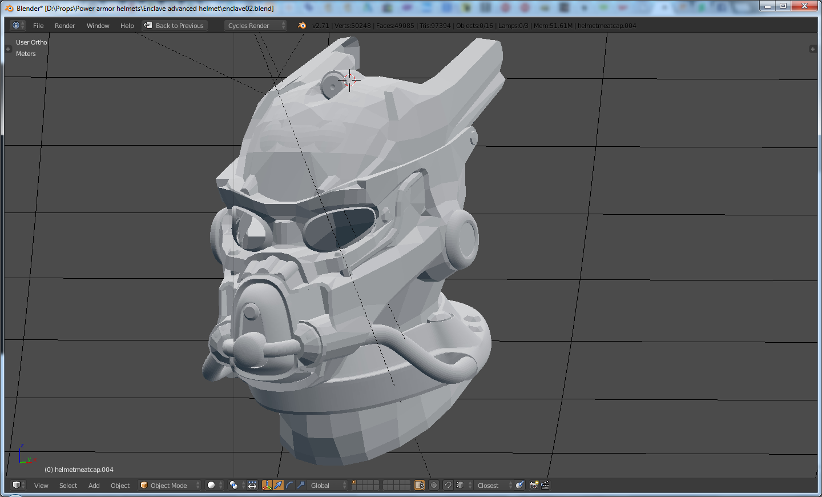Open the Info editor type selector
This screenshot has height=497, width=822.
point(18,26)
